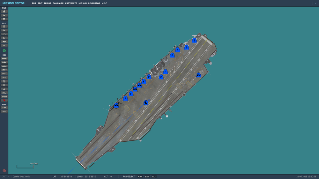This screenshot has width=319, height=179.
Task: Open the FLIGHT menu
Action: [x=48, y=3]
